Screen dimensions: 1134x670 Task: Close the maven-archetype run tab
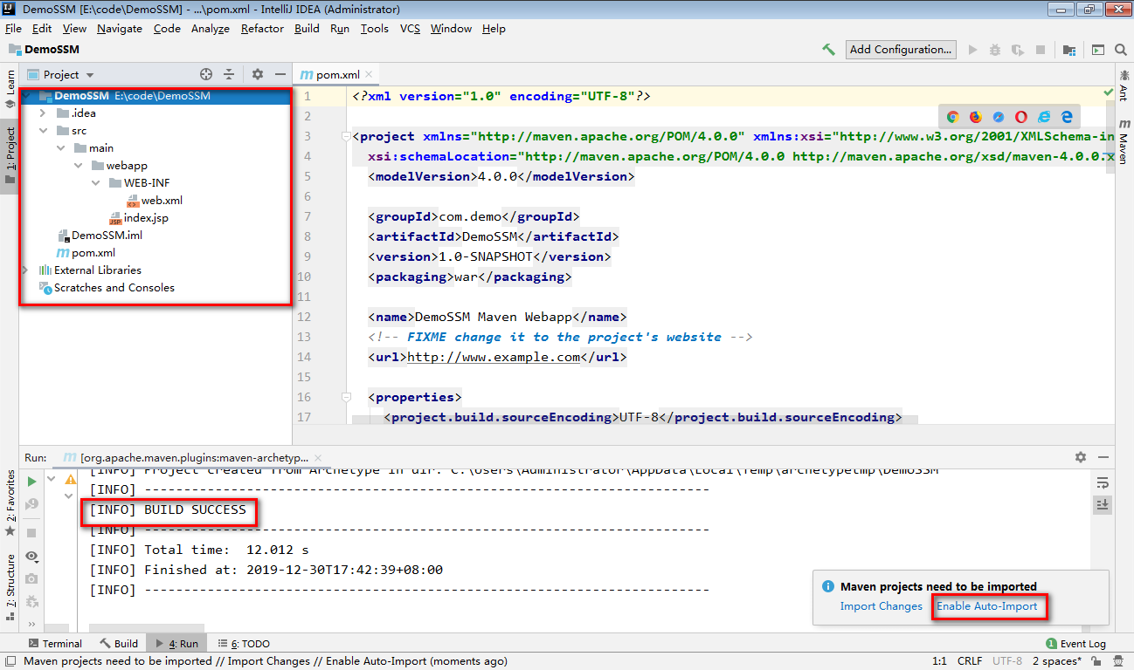(x=317, y=457)
